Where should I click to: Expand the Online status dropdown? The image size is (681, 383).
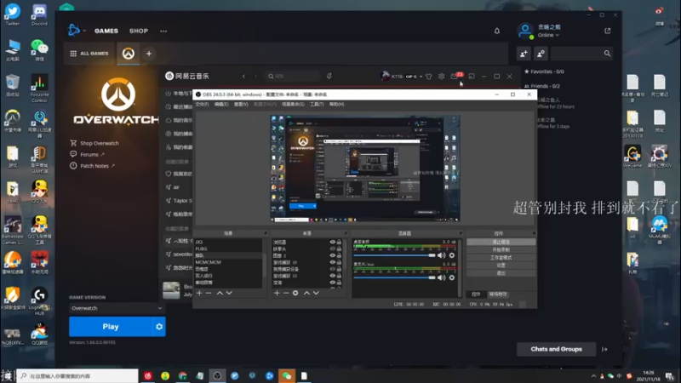(548, 35)
